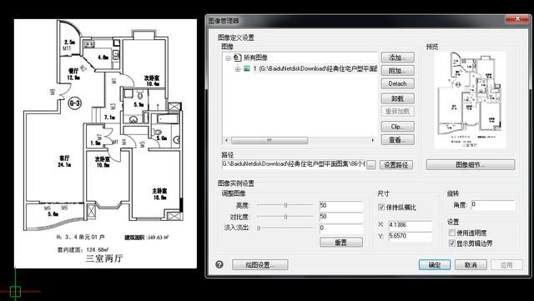Click the floor plan preview thumbnail
The height and width of the screenshot is (301, 534).
coord(470,100)
